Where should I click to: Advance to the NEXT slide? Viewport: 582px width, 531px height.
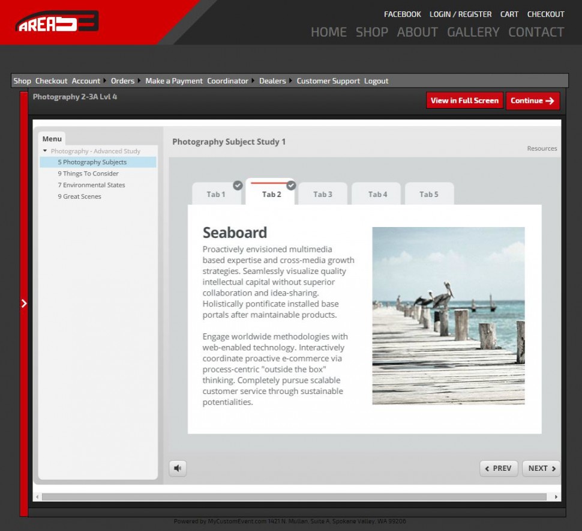(x=542, y=468)
